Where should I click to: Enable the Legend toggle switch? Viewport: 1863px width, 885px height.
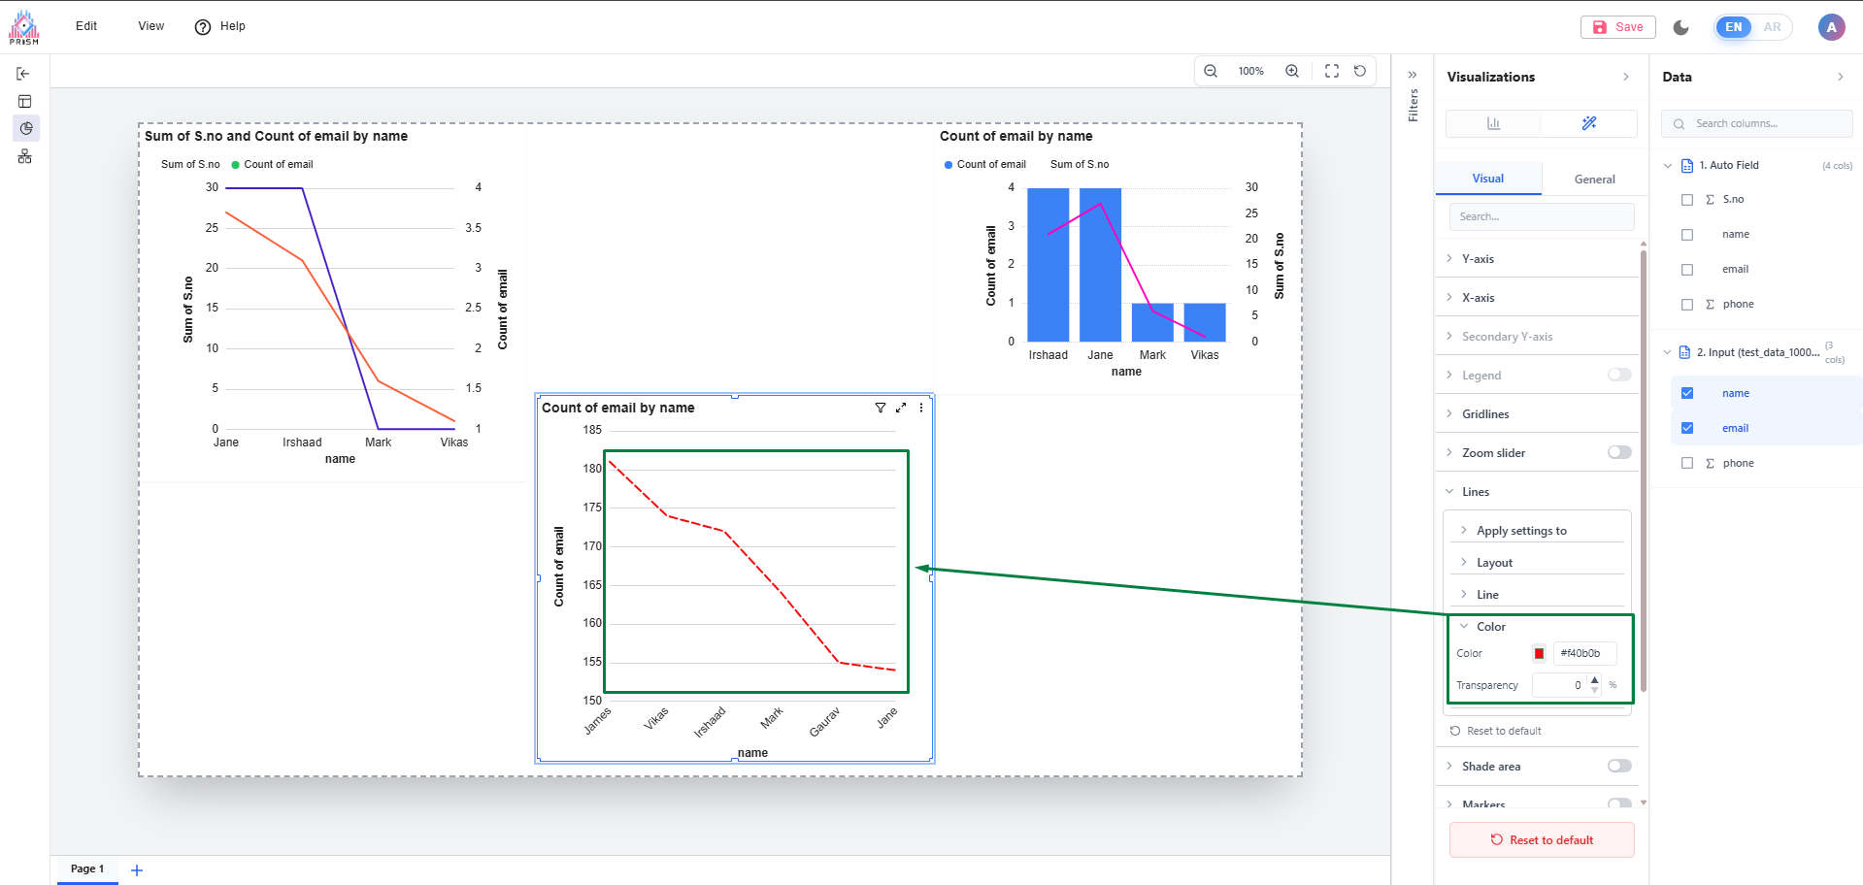pos(1618,375)
